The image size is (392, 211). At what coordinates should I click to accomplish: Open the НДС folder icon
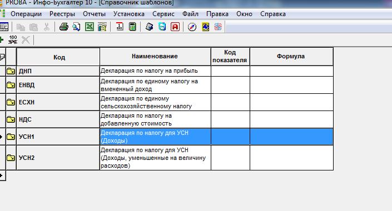[11, 119]
